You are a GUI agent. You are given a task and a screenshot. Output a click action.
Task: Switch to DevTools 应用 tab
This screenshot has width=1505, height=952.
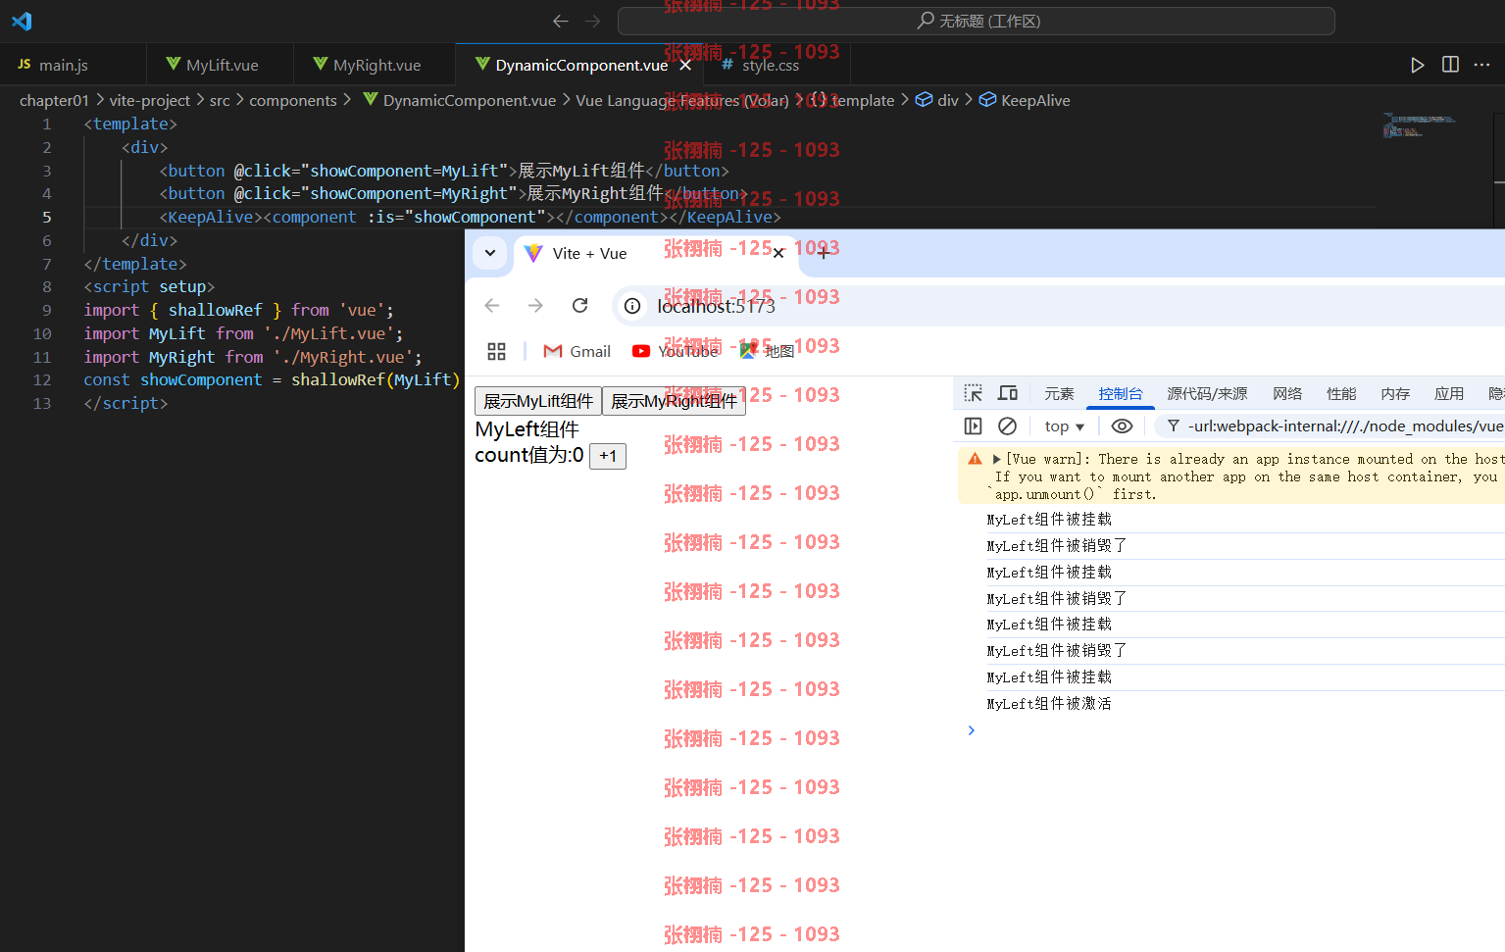click(1449, 393)
